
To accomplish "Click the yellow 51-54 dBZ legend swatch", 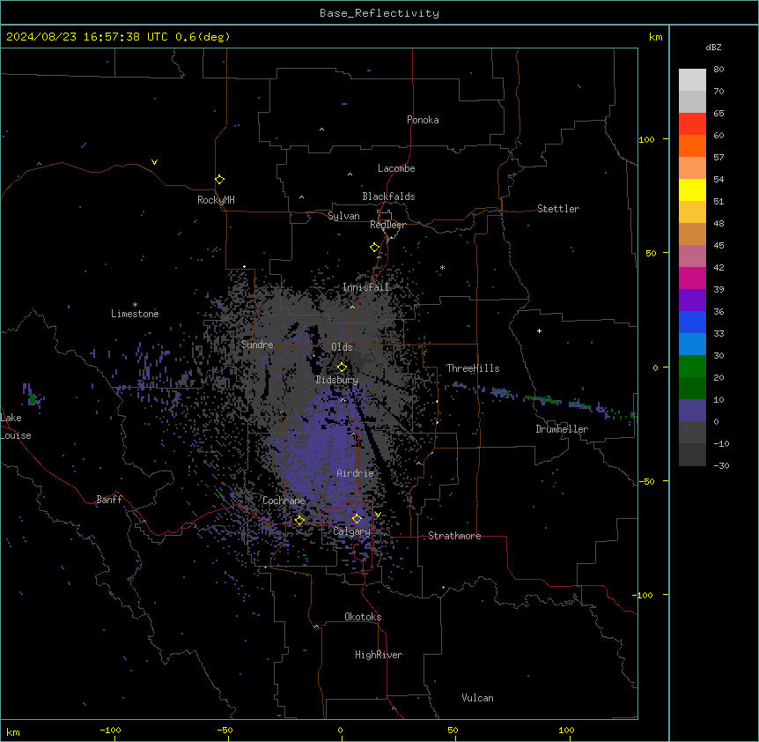I will tap(692, 189).
